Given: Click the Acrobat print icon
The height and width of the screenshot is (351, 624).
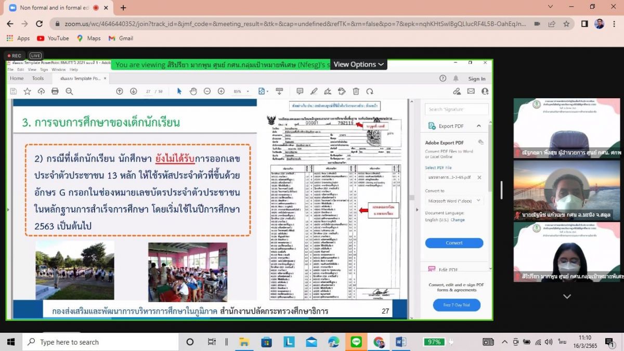Looking at the screenshot, I should pos(55,92).
